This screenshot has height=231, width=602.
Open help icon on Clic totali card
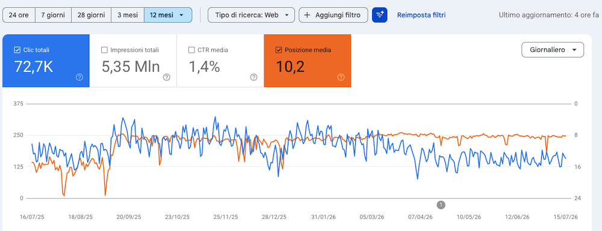(79, 77)
